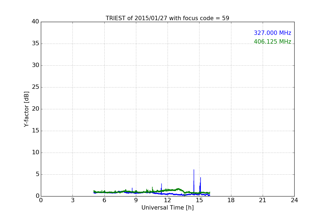Click x-axis tick label 21

263,200
